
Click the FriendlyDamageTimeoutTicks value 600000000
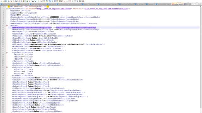44,19
